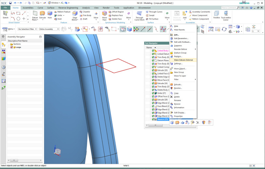This screenshot has height=169, width=265.
Task: Click the delete X icon in shortcut toolbar
Action: point(198,122)
